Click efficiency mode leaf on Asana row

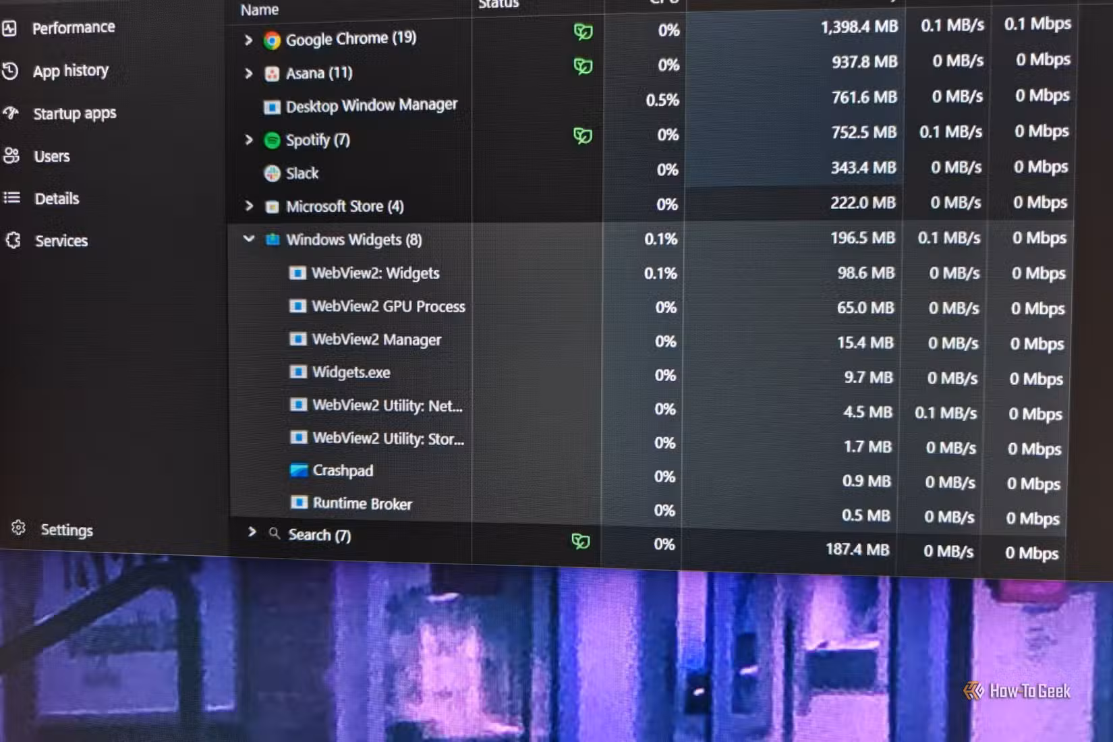coord(583,66)
